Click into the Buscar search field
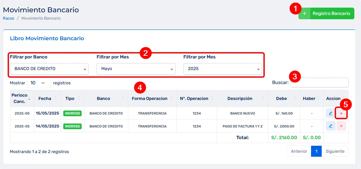Screen dimensions: 361x169 tap(319, 83)
